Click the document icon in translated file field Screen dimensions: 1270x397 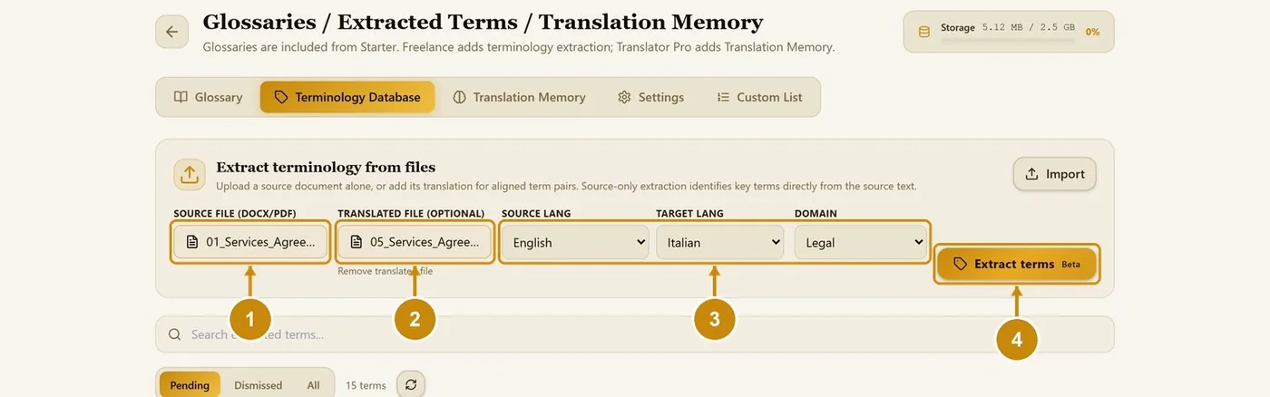(356, 242)
